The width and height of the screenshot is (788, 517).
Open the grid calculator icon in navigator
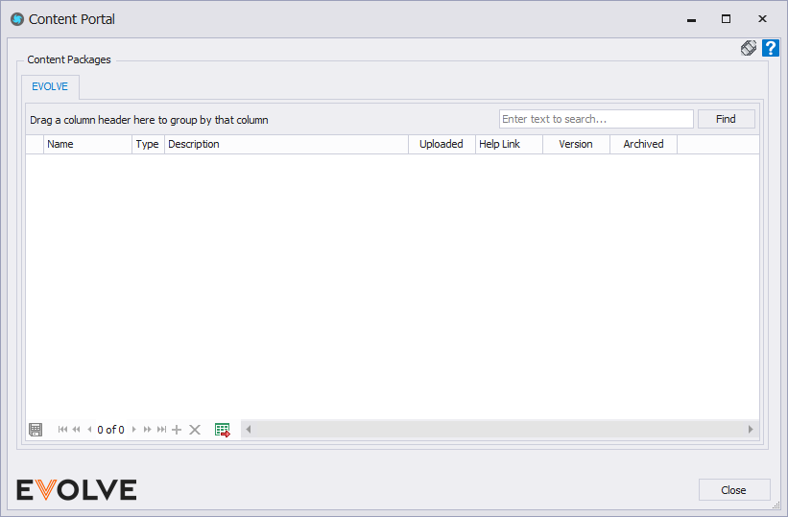[x=36, y=430]
